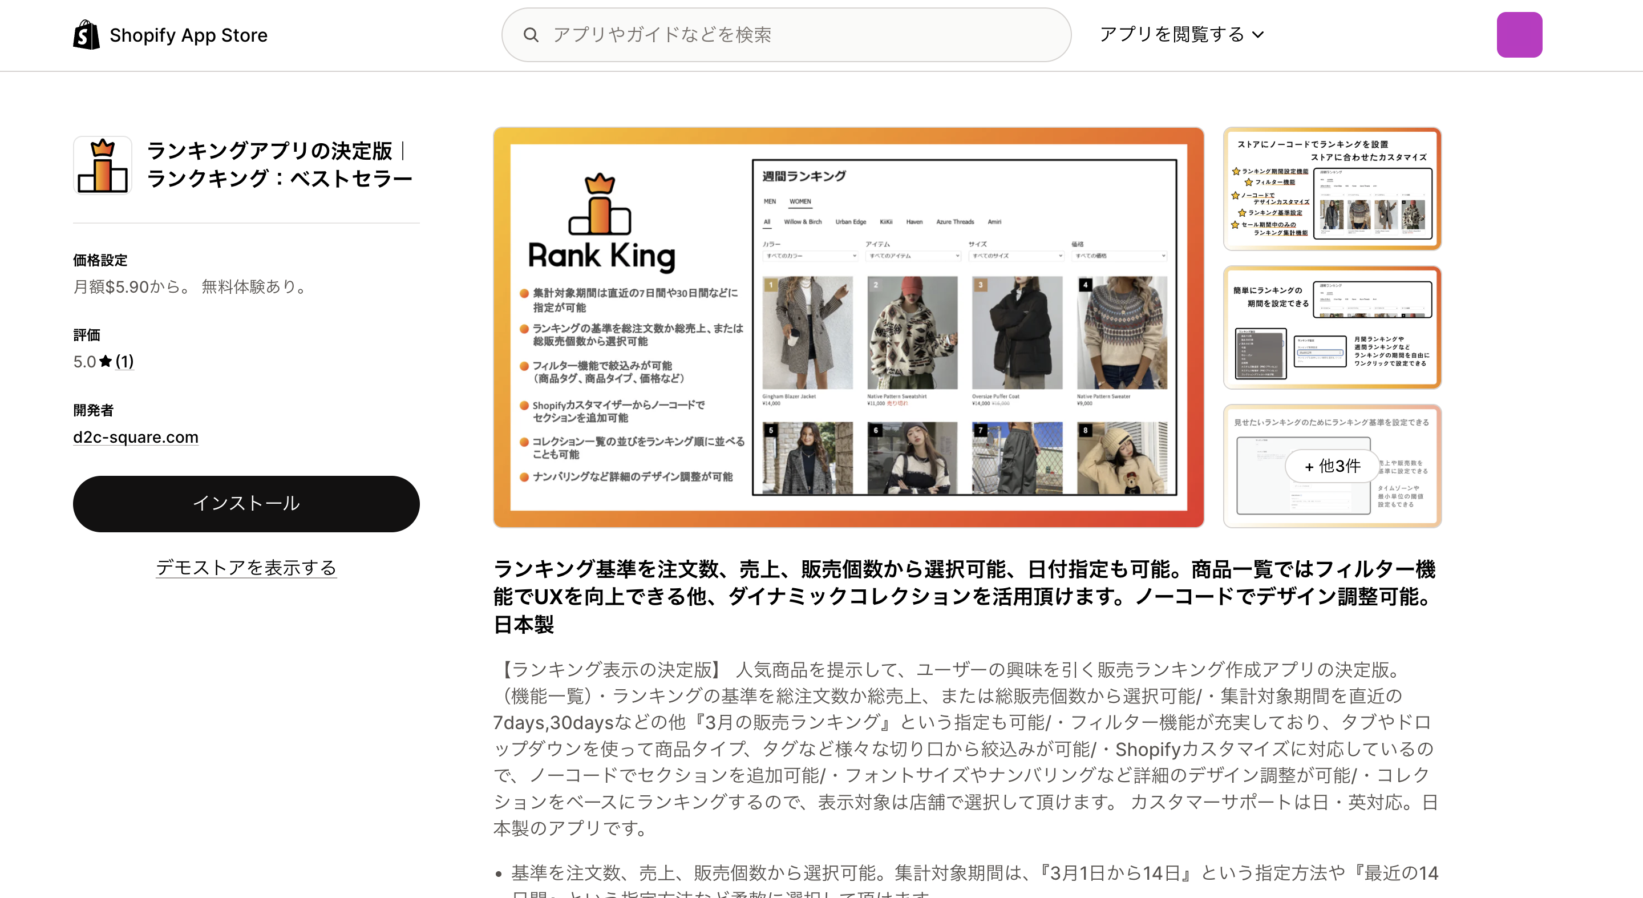The width and height of the screenshot is (1643, 898).
Task: Open the Shopify App Store home link
Action: coord(171,34)
